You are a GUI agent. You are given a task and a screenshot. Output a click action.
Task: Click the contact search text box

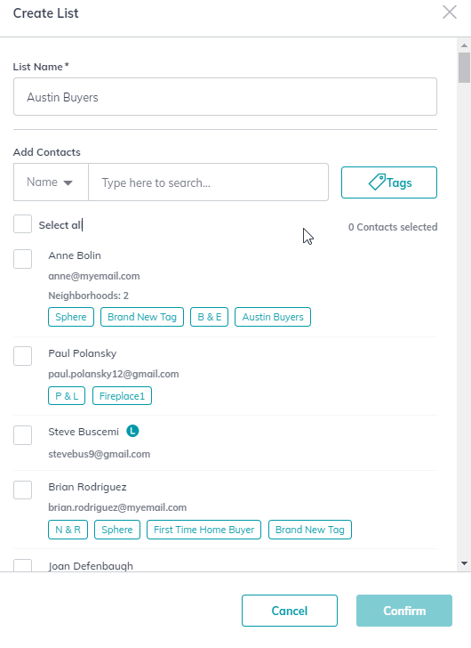tap(208, 182)
